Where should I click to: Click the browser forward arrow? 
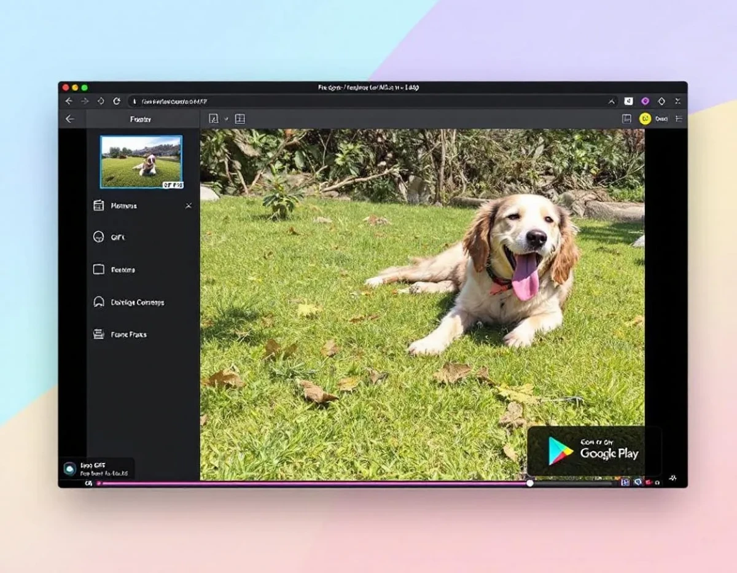pyautogui.click(x=85, y=101)
